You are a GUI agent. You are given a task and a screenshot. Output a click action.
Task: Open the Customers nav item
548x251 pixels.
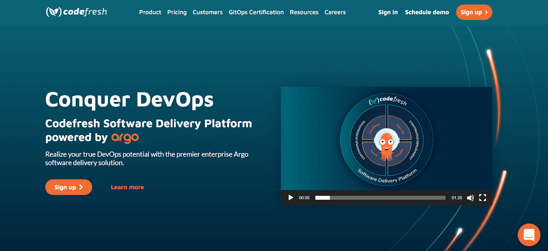pyautogui.click(x=208, y=12)
